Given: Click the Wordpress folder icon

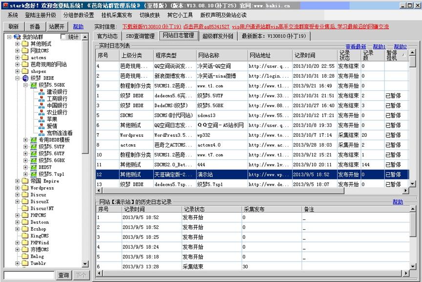Looking at the screenshot, I should click(25, 188).
